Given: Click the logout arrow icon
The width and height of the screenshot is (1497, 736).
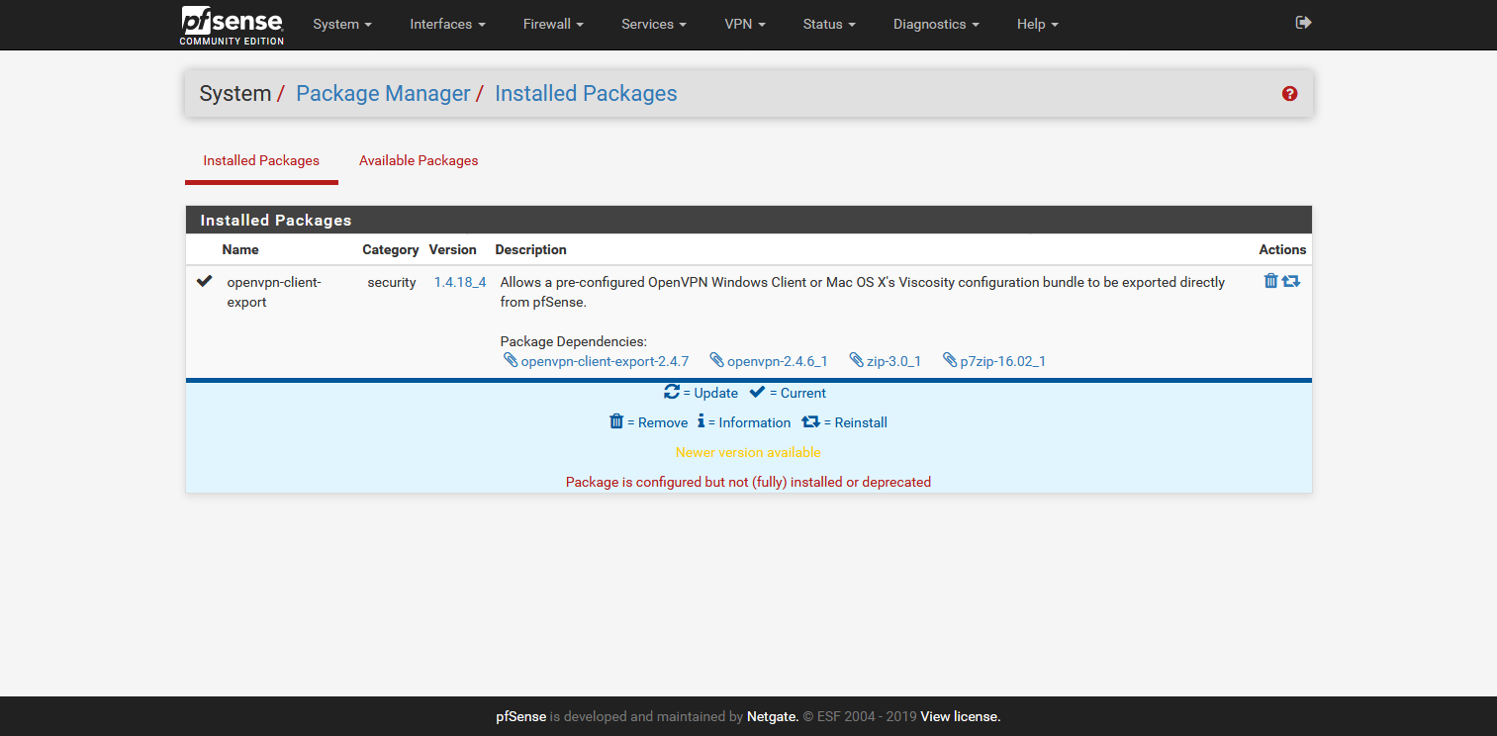Looking at the screenshot, I should click(1303, 22).
